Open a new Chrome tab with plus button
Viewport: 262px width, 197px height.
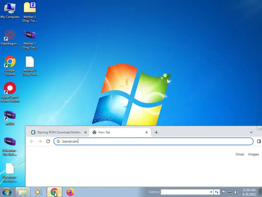(156, 132)
